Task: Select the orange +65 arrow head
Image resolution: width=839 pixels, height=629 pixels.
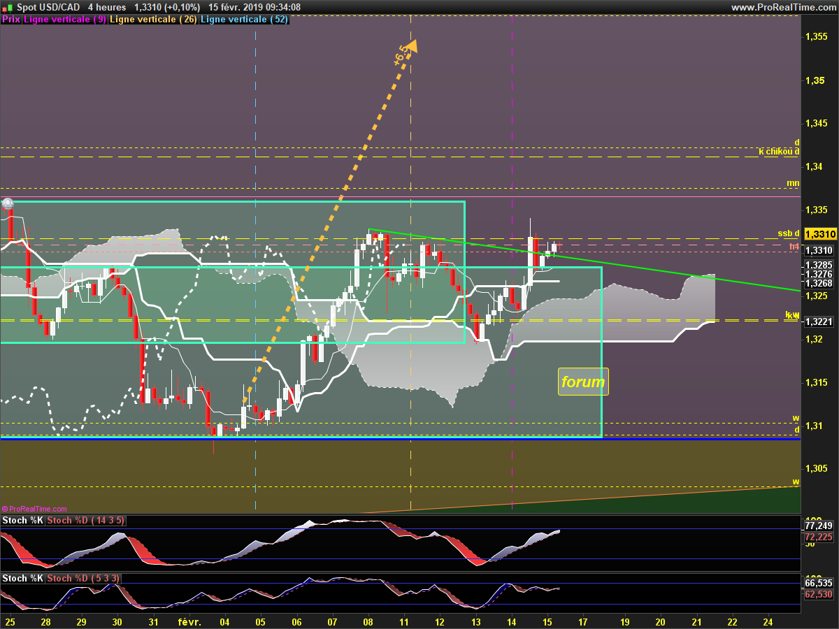Action: click(x=411, y=45)
